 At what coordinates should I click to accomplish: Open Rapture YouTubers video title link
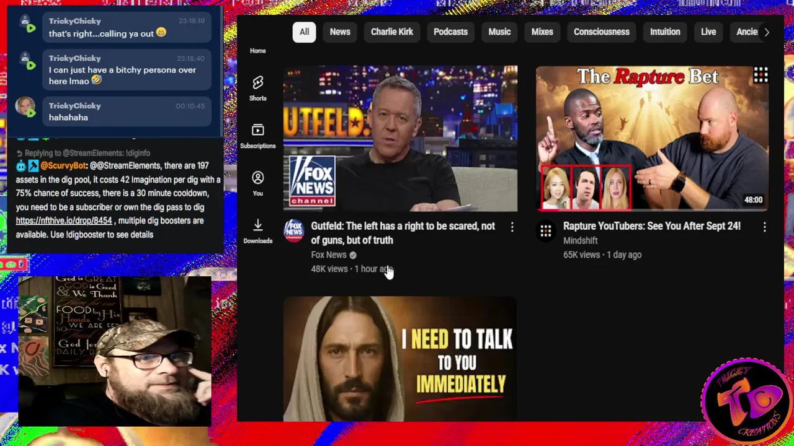point(652,226)
